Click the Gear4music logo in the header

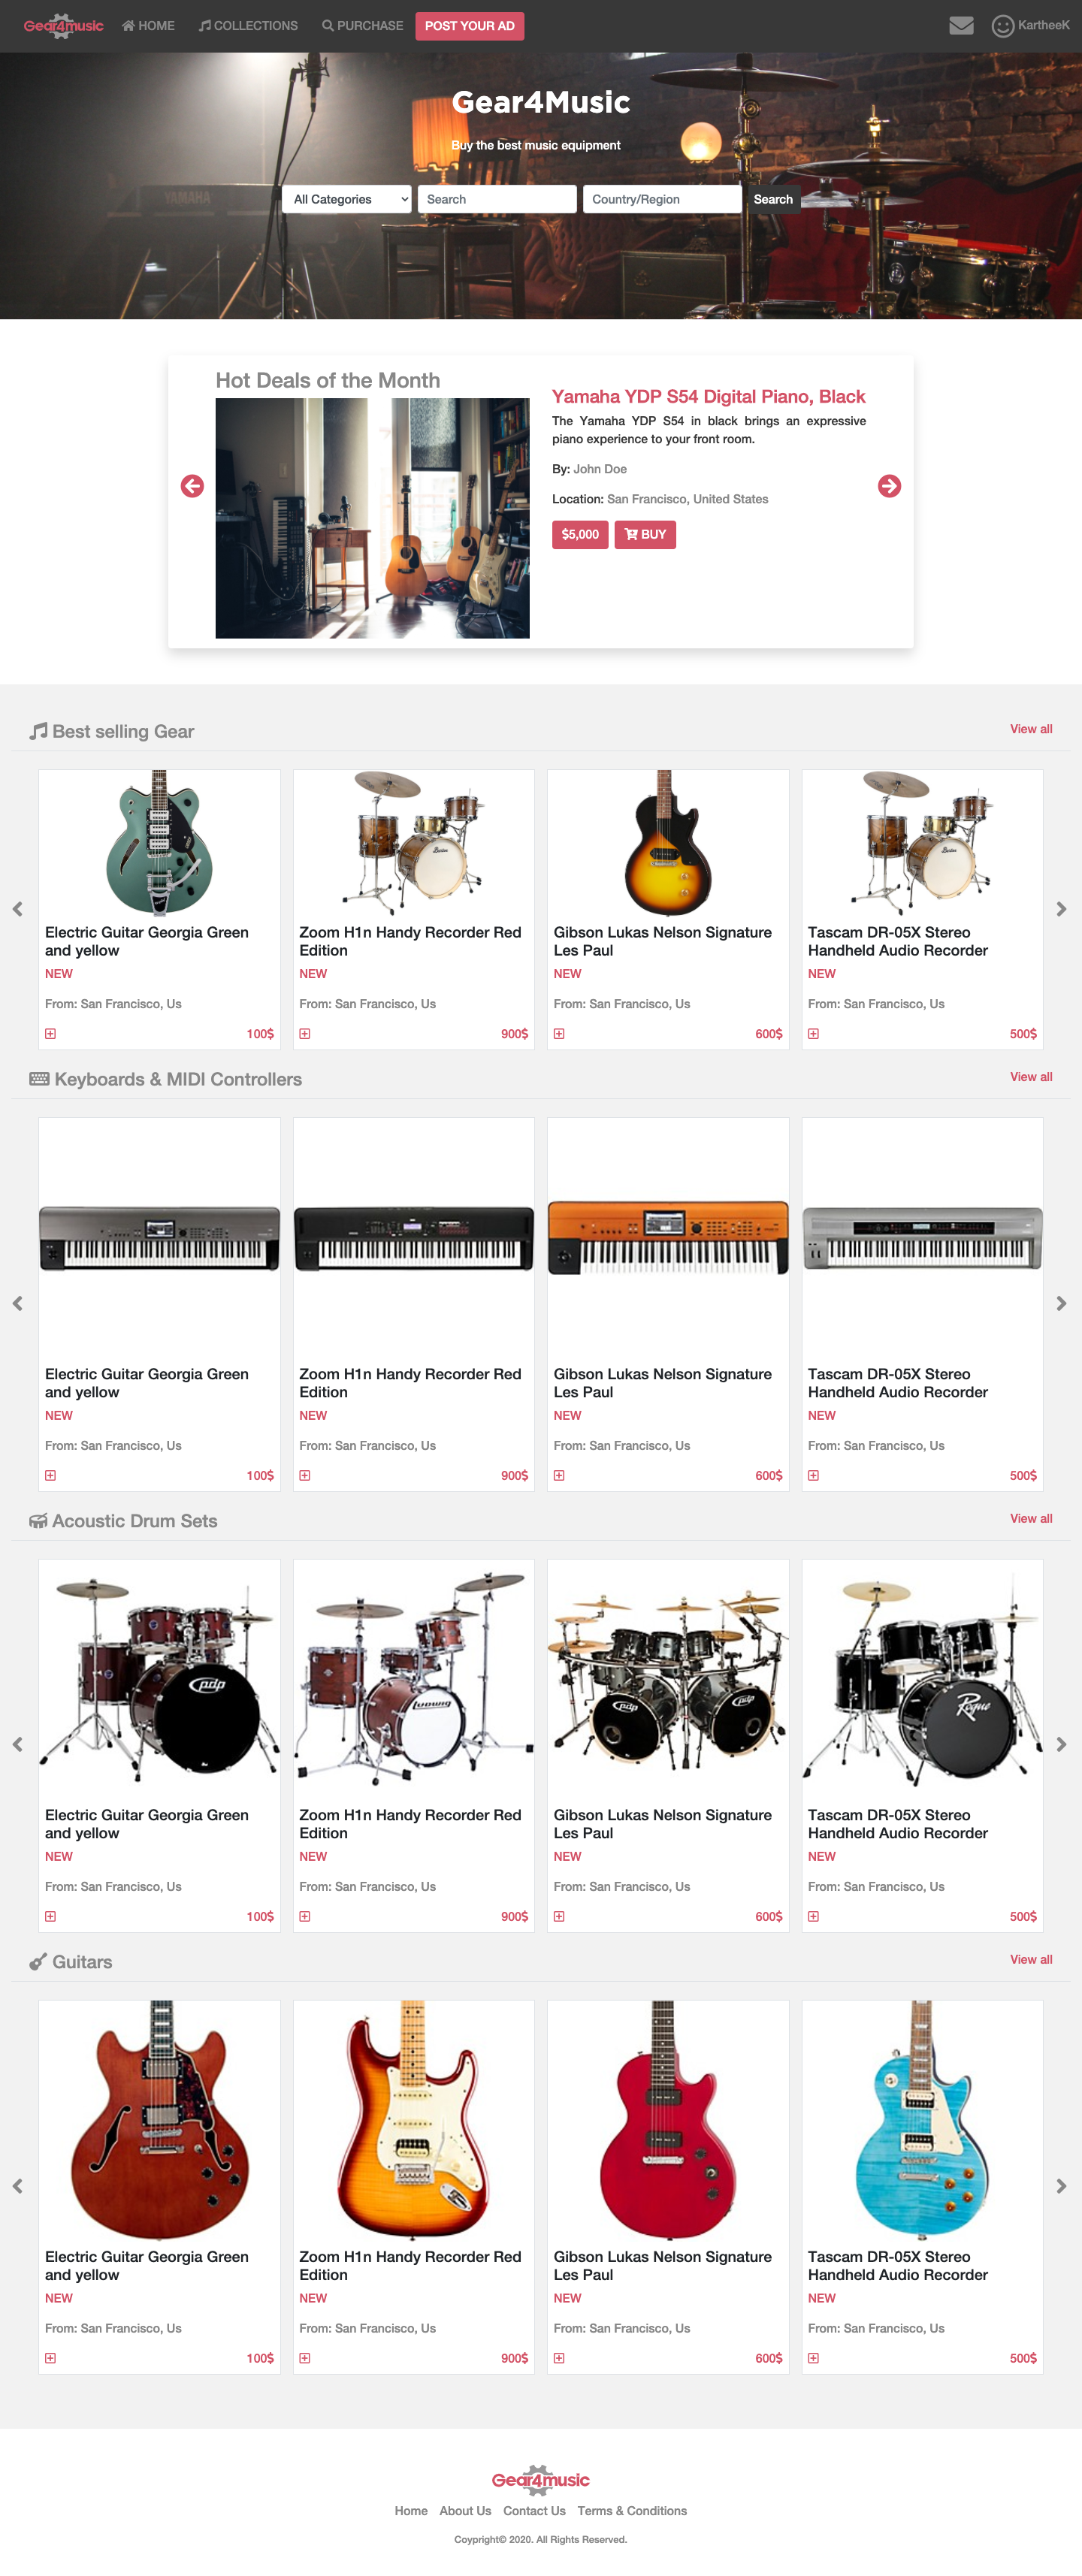point(63,26)
